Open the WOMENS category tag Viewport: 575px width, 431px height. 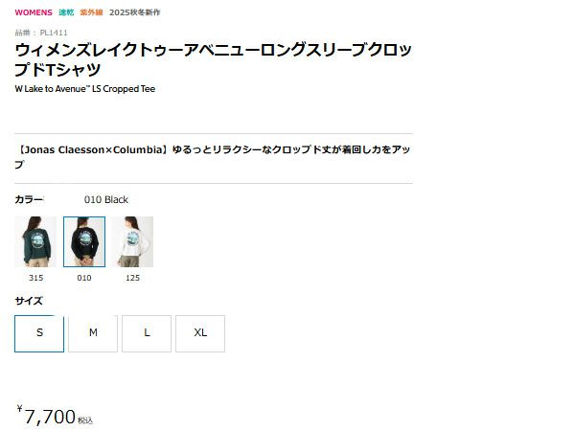click(x=34, y=12)
